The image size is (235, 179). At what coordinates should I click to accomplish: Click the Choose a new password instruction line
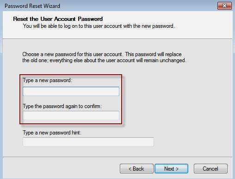[102, 54]
